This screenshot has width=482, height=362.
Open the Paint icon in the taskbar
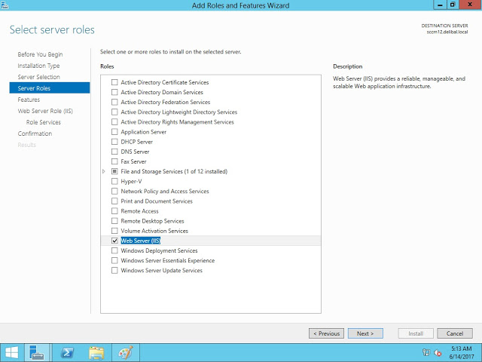point(125,352)
